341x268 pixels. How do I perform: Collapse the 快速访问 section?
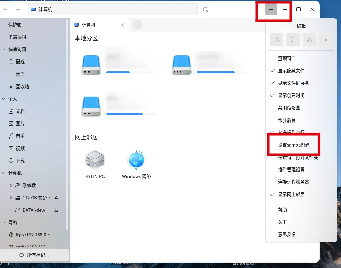point(3,49)
